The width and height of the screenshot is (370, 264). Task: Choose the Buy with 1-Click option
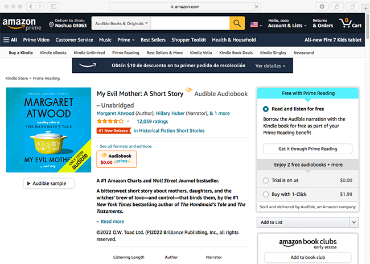tap(266, 194)
